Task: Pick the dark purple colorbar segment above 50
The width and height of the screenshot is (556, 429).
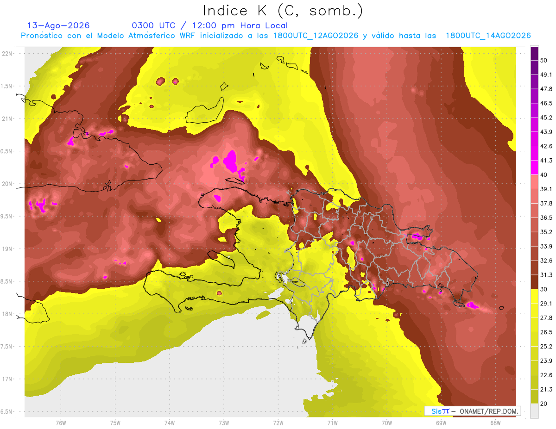Action: (534, 54)
